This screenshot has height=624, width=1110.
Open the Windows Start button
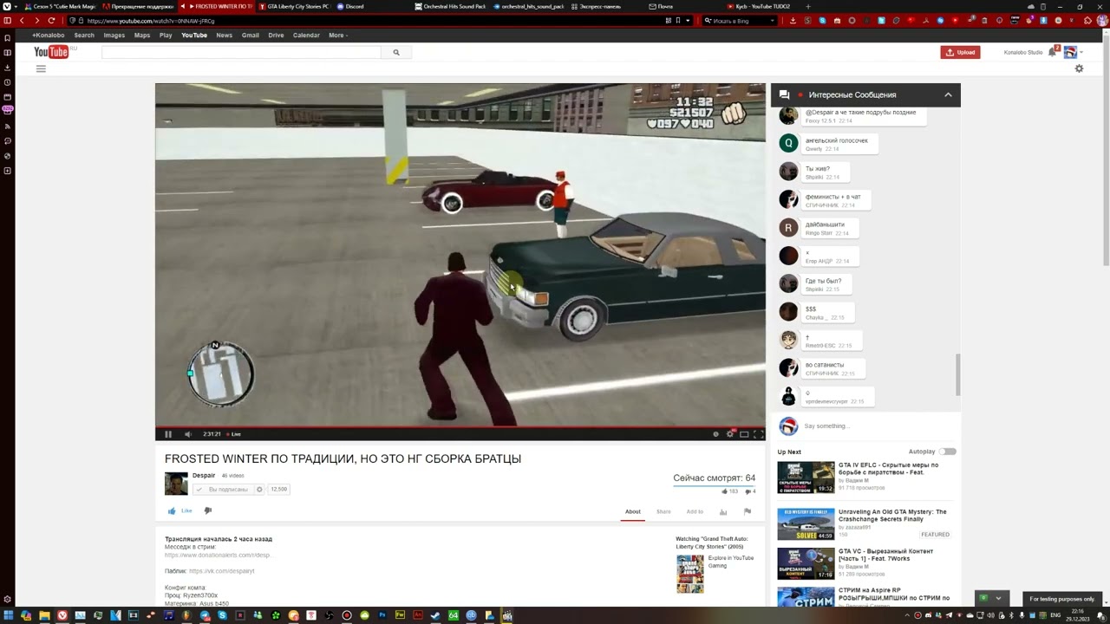9,616
